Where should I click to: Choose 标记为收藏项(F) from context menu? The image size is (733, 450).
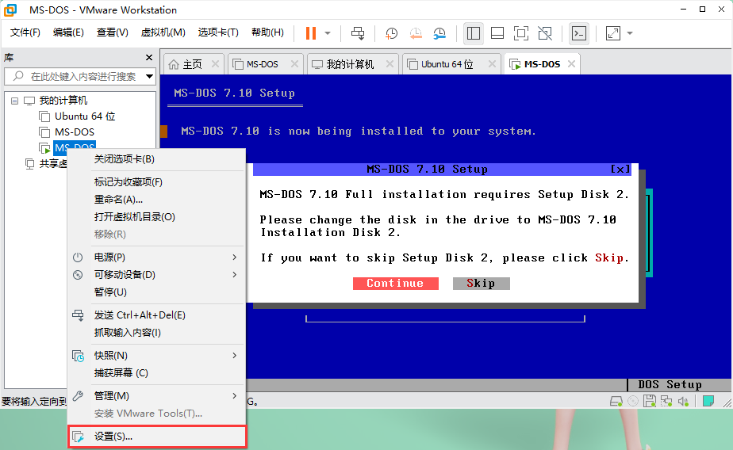[x=156, y=182]
